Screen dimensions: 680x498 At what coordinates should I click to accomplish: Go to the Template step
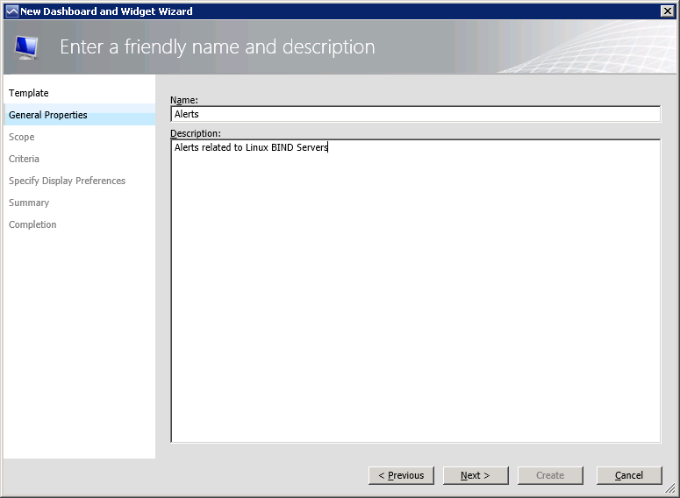coord(29,93)
